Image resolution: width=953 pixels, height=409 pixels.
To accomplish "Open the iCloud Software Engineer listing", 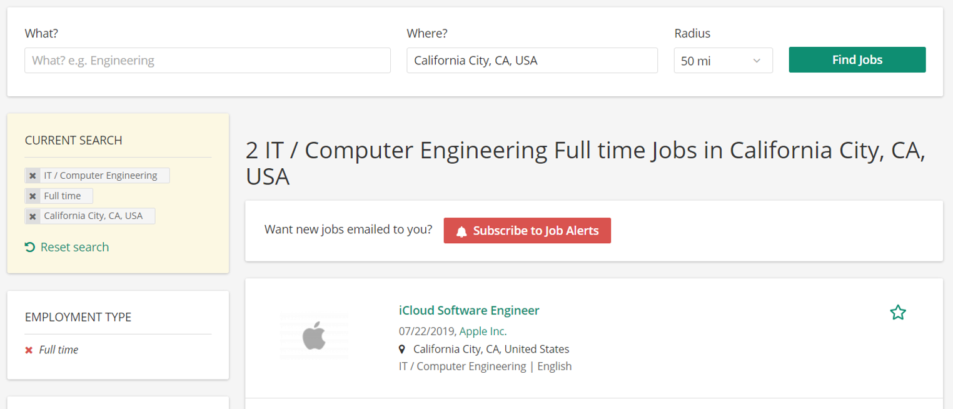I will 469,310.
